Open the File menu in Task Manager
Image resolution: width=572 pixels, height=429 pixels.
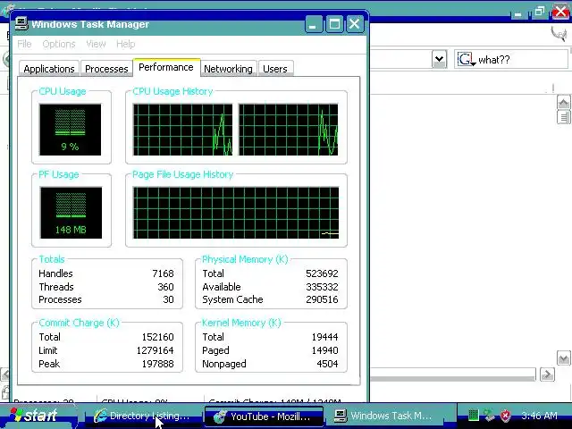pos(24,44)
